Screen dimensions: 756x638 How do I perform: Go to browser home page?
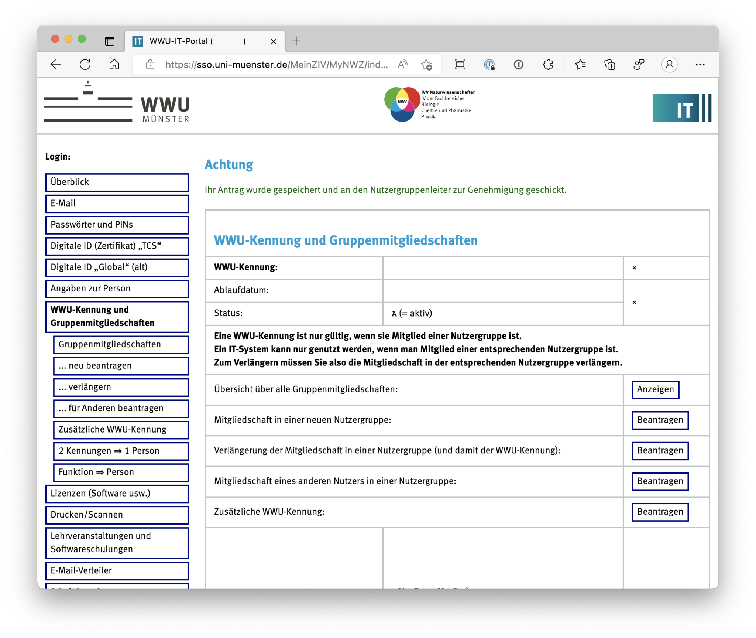click(x=114, y=65)
